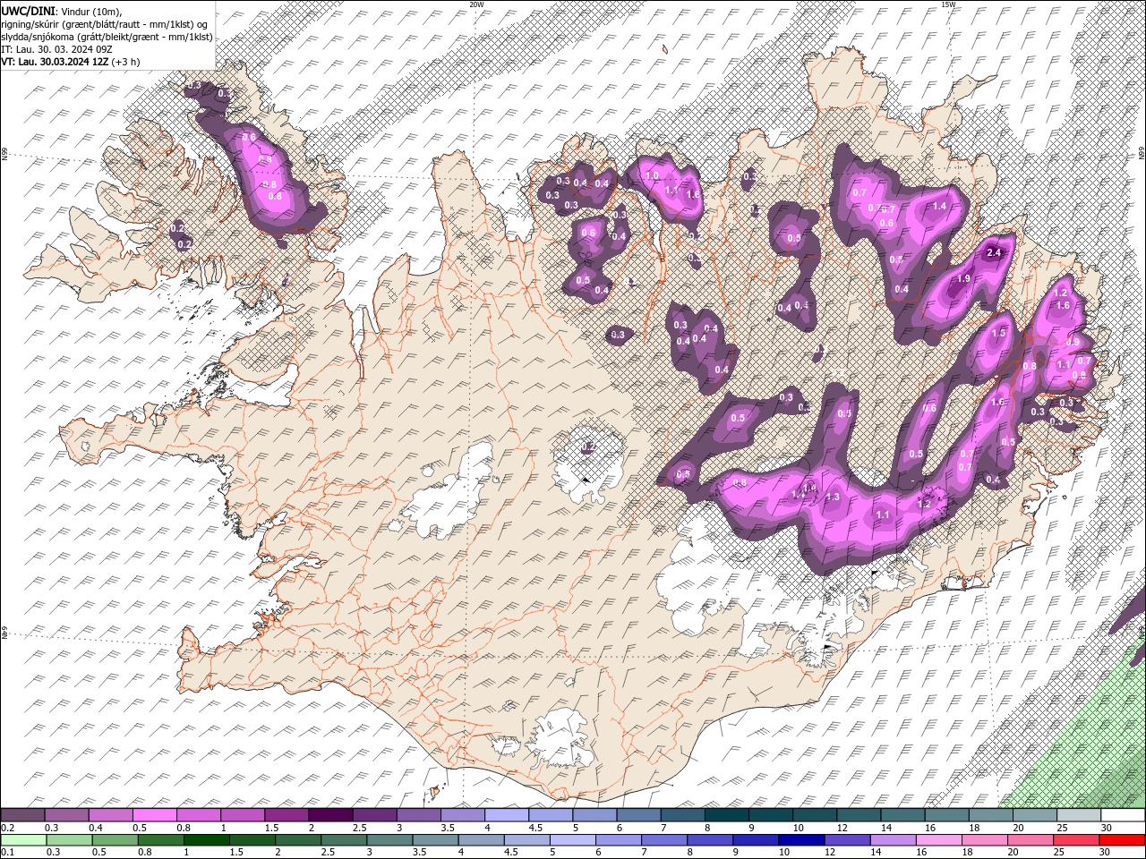Select the lower legend swatch labeled 3.5
This screenshot has height=859, width=1146.
pos(435,840)
